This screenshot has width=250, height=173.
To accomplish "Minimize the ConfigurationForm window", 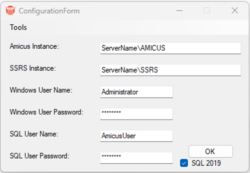I will pyautogui.click(x=180, y=11).
